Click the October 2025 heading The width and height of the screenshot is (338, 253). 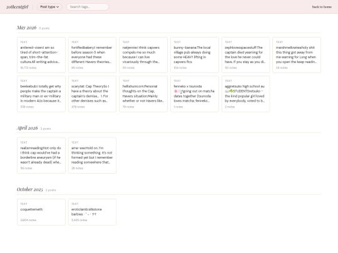click(x=30, y=189)
